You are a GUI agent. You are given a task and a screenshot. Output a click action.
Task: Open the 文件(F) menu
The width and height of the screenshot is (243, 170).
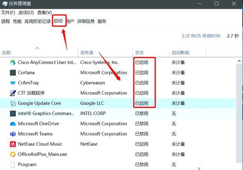click(x=8, y=13)
